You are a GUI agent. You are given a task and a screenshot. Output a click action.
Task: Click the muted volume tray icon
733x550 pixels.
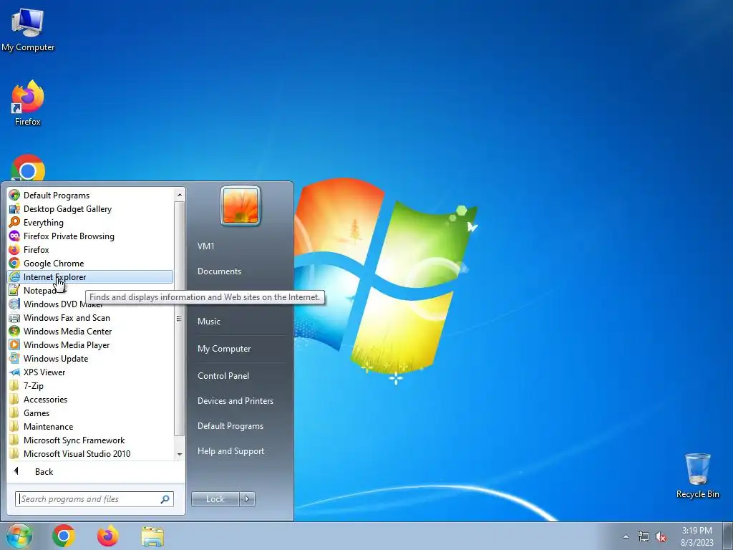tap(661, 537)
